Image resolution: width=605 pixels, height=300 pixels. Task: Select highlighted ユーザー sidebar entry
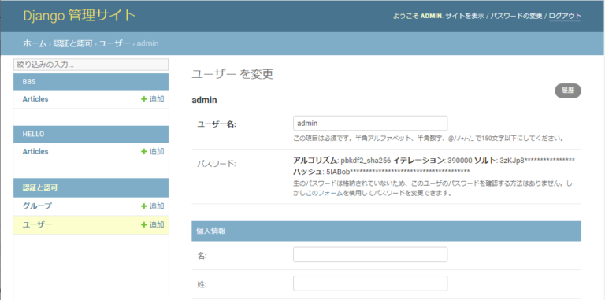pos(37,225)
